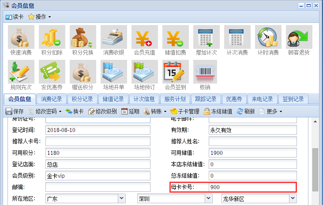Screen dimensions: 323x205
Task: Open 子卡管理 sub-card management
Action: (185, 111)
